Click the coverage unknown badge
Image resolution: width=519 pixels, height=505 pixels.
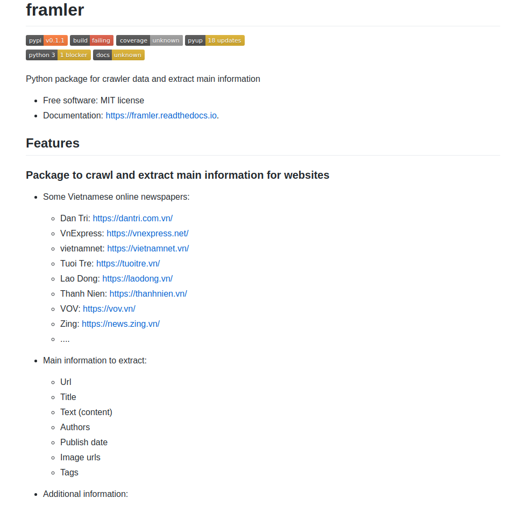pos(150,40)
